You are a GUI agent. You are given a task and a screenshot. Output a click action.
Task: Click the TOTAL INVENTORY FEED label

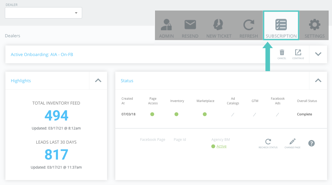[x=56, y=103]
